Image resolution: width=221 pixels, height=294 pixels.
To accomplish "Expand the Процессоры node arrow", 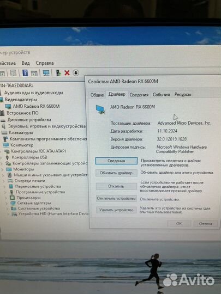I will pos(6,198).
